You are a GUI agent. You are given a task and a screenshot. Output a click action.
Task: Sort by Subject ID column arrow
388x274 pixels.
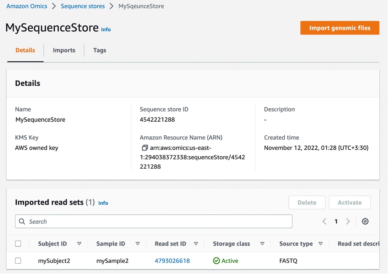tap(79, 244)
